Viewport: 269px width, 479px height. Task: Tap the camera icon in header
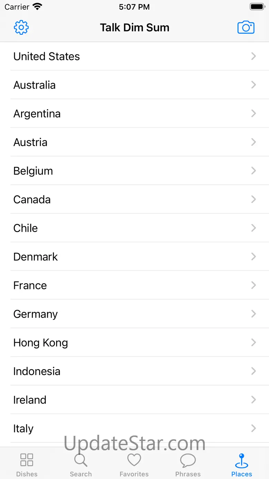tap(246, 28)
